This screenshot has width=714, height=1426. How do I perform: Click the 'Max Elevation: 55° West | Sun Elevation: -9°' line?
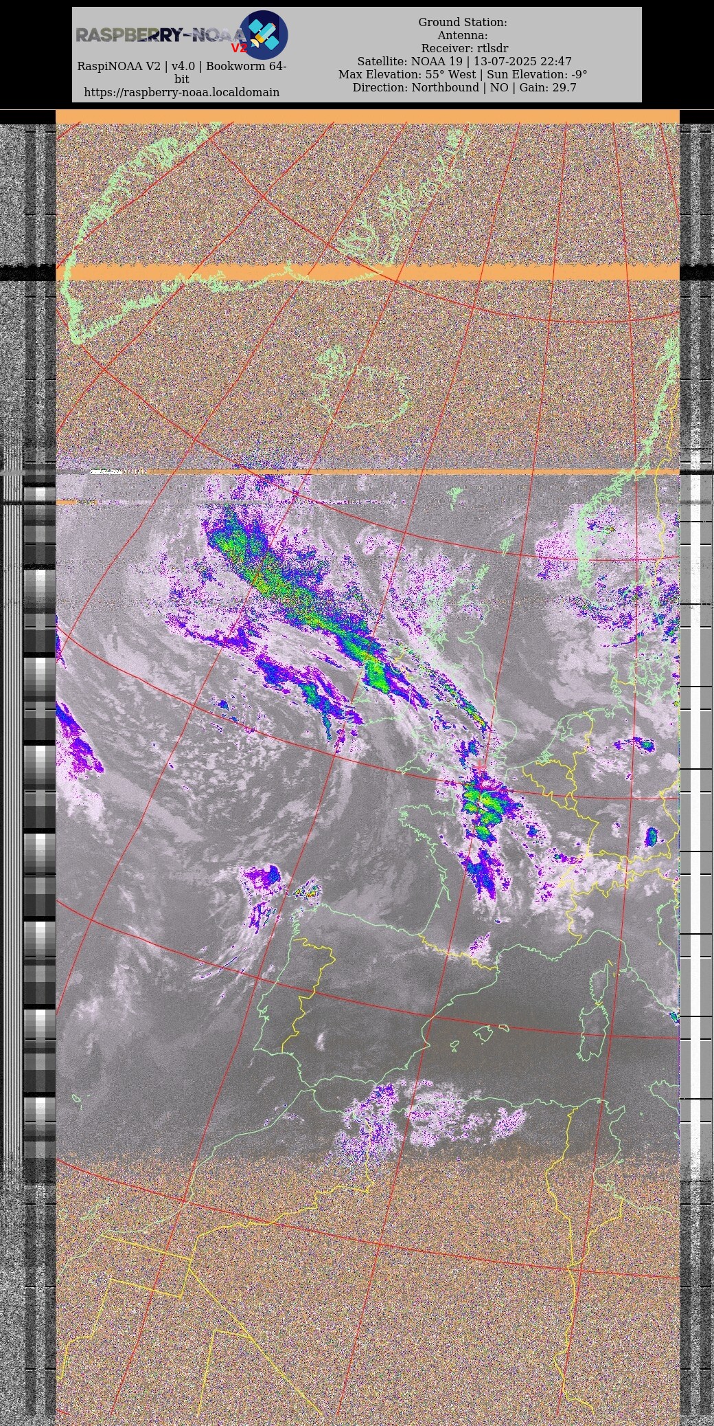[x=463, y=74]
